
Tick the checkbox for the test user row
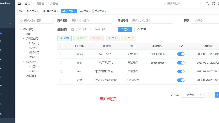click(62, 71)
